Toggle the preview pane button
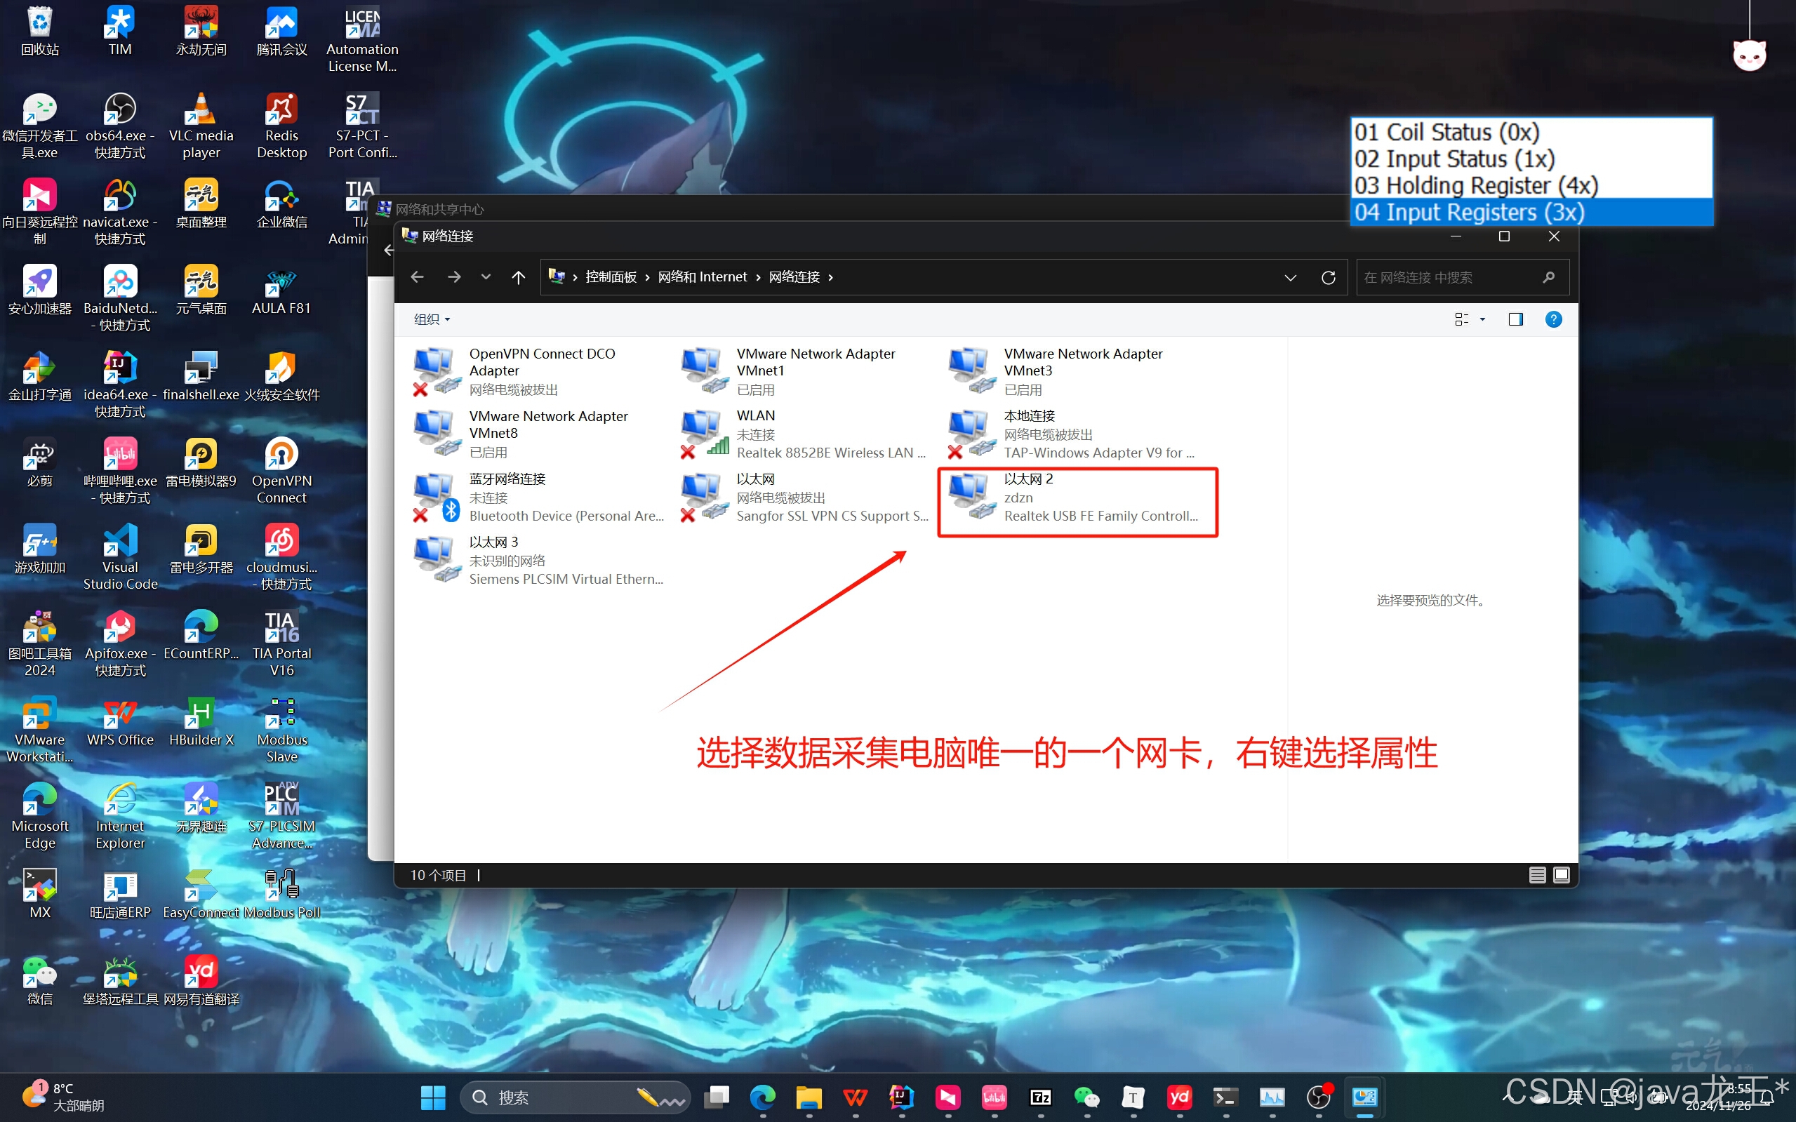Viewport: 1796px width, 1122px height. pyautogui.click(x=1515, y=319)
